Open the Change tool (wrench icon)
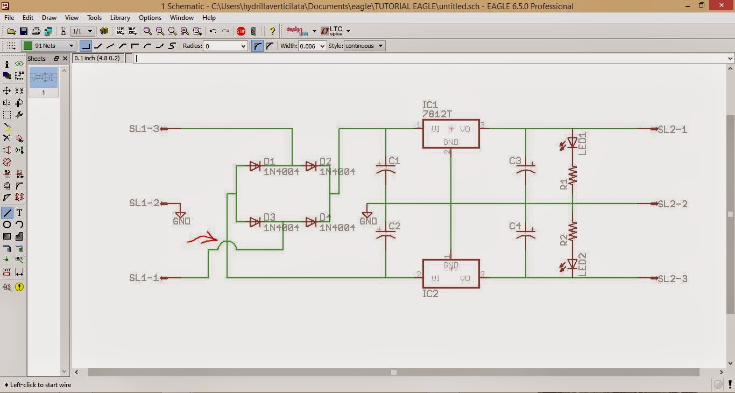735x393 pixels. coord(19,115)
